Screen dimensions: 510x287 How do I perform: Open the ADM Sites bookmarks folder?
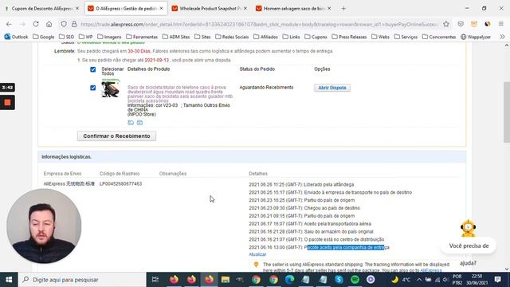point(176,37)
